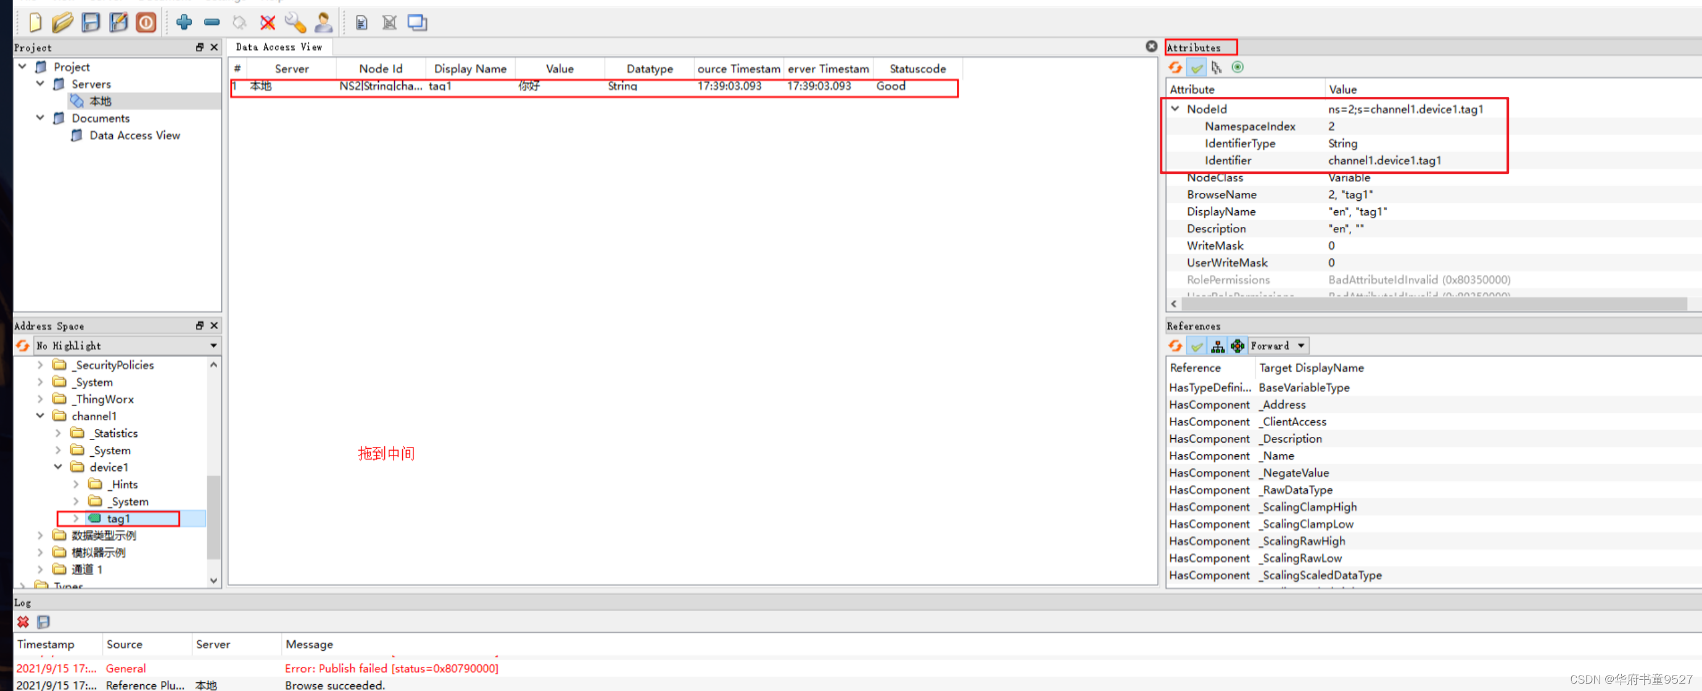The height and width of the screenshot is (691, 1702).
Task: Click the Add Document icon
Action: (361, 22)
